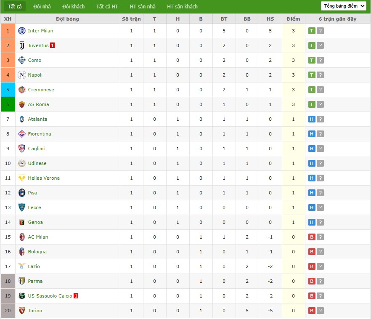Click the Inter Milan club crest
This screenshot has height=319, width=371.
(22, 31)
